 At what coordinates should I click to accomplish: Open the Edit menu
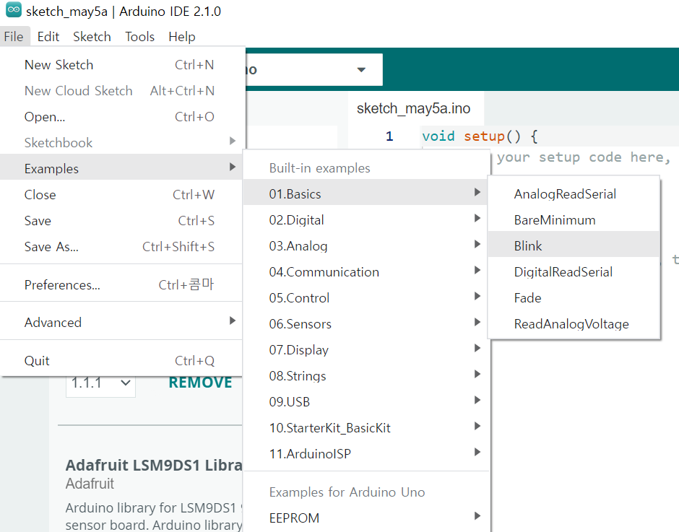[48, 37]
